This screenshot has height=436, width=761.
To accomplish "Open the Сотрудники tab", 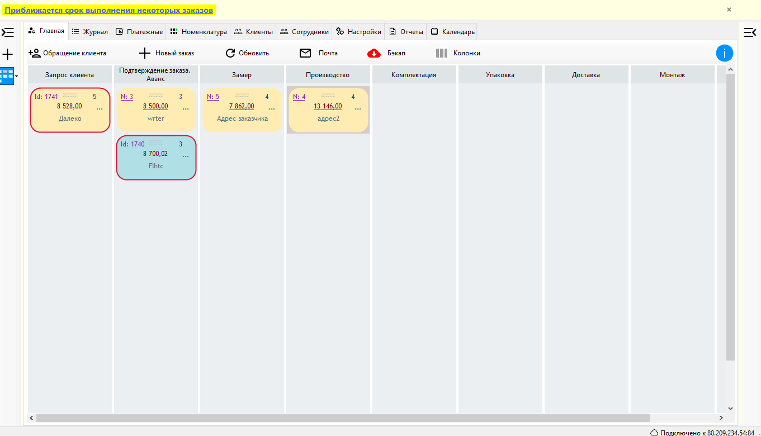I will [304, 32].
